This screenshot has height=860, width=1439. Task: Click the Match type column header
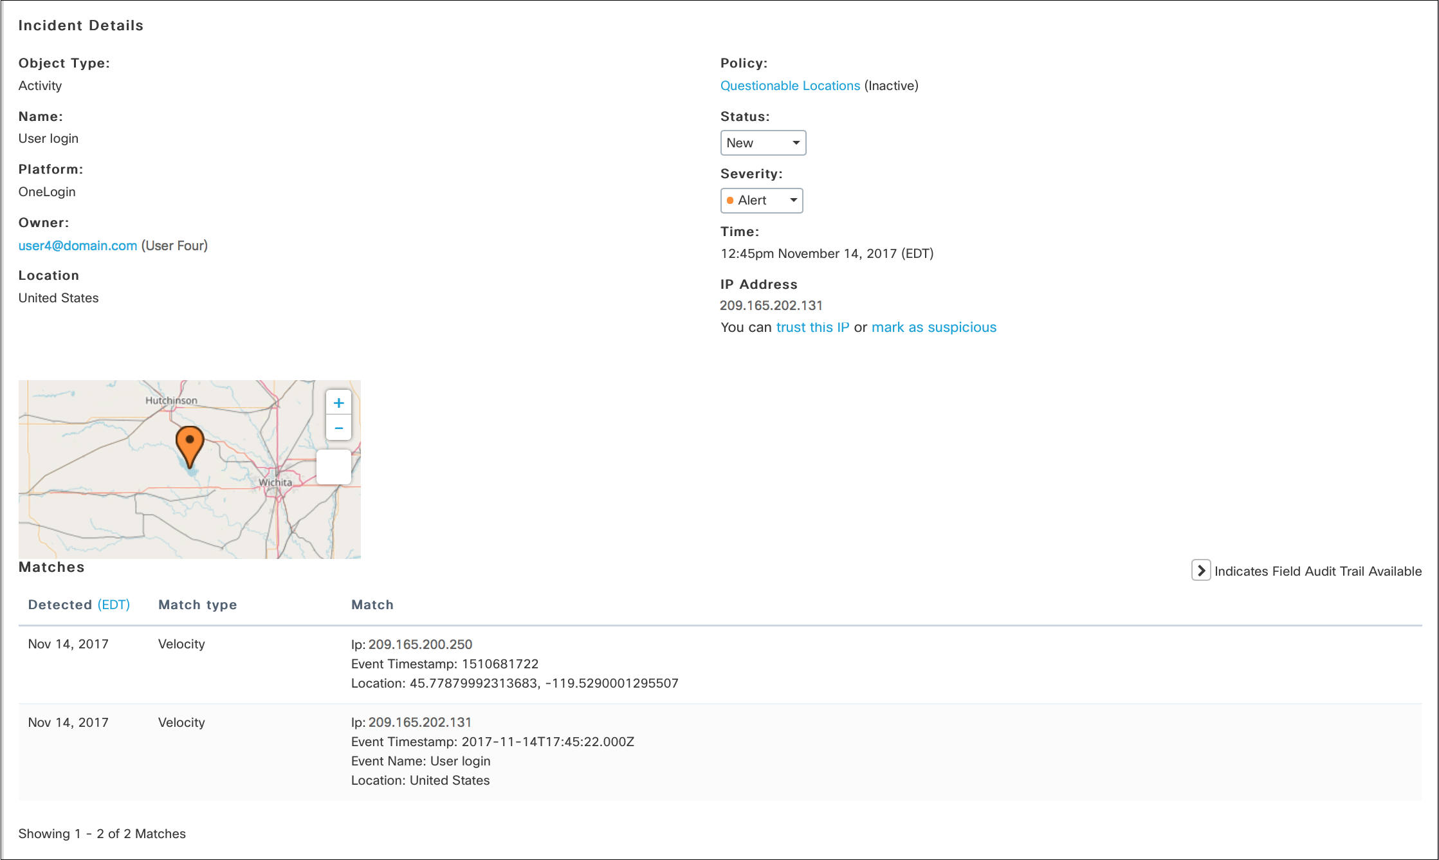coord(197,605)
